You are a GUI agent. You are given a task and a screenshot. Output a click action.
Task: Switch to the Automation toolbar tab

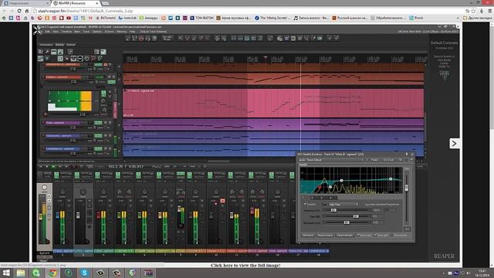coord(46,45)
